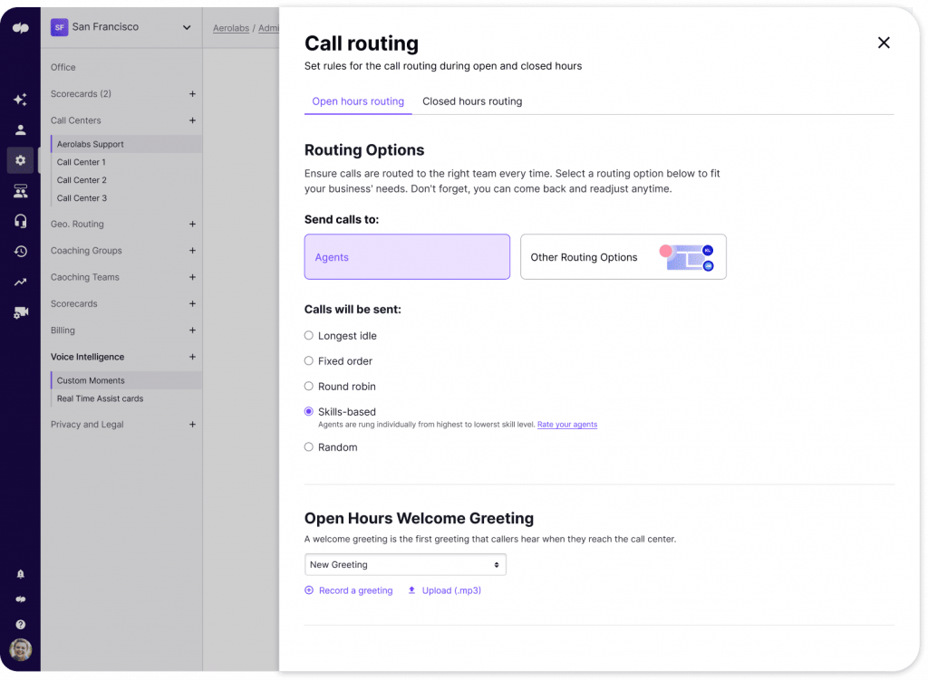Open the contacts person icon

pyautogui.click(x=19, y=129)
